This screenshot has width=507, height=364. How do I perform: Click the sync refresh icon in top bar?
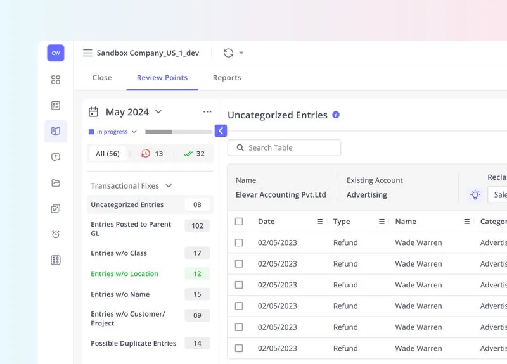[228, 53]
